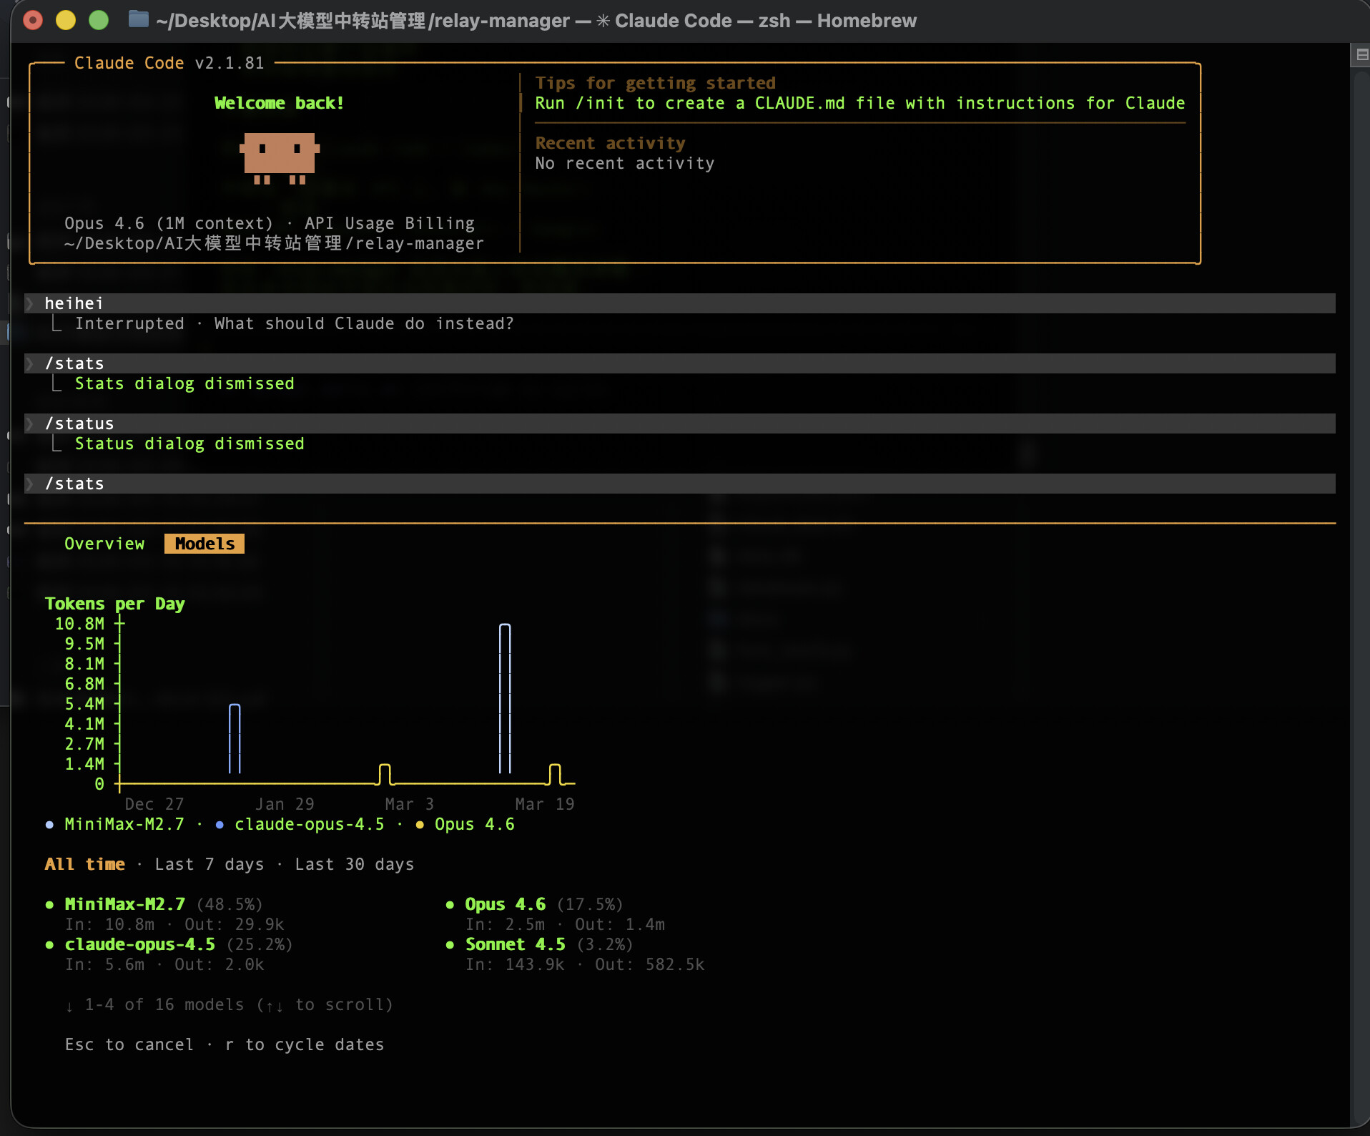Click the tall MiniMax bar in the chart
1370x1136 pixels.
coord(505,698)
